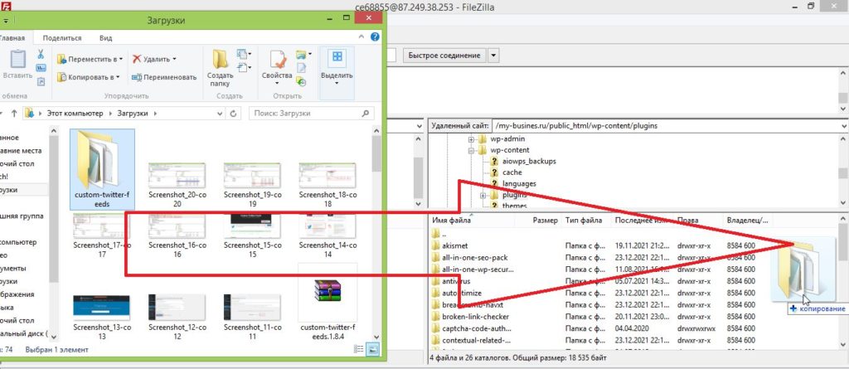Image resolution: width=849 pixels, height=369 pixels.
Task: Open Копировать в dropdown
Action: (x=88, y=77)
